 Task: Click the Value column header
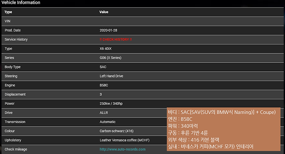point(104,12)
